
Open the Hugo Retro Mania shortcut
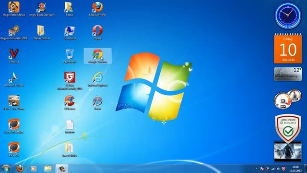(x=14, y=9)
